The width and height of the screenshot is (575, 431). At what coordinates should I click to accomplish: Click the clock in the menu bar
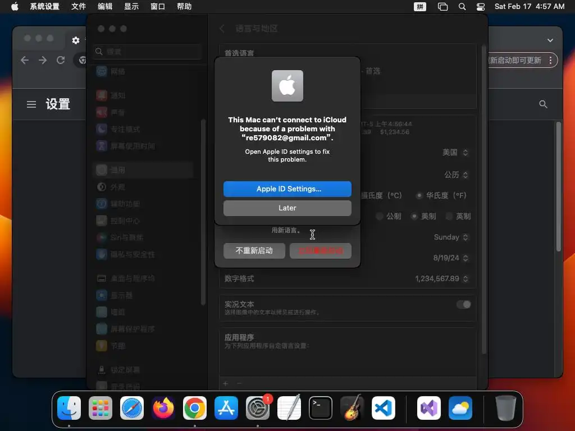click(x=530, y=7)
